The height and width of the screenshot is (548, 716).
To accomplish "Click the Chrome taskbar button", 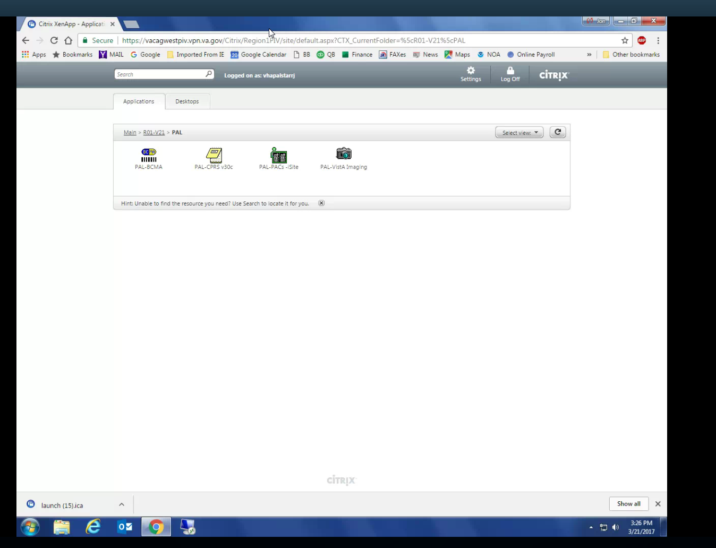I will coord(156,527).
